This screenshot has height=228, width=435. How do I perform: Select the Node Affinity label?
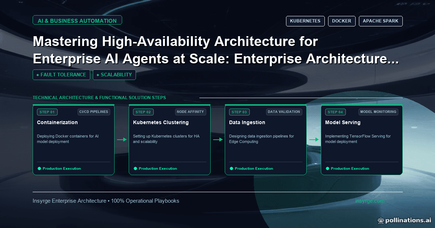tap(191, 112)
